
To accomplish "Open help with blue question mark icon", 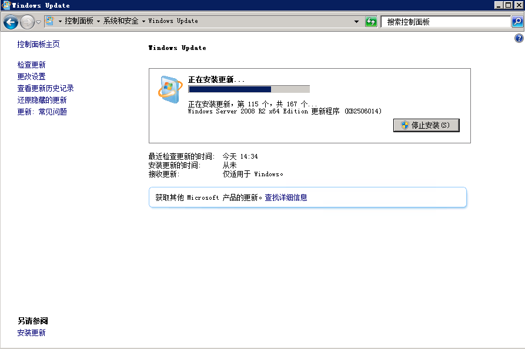I will [x=519, y=38].
